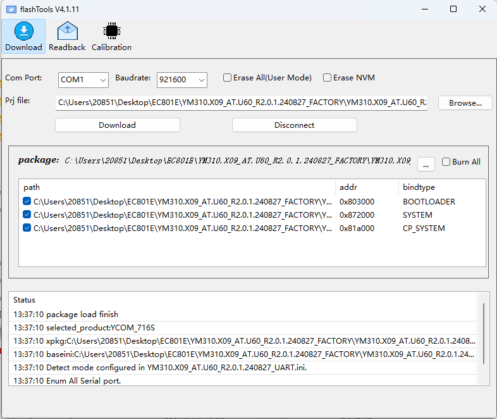Switch to the Readback tool

[x=67, y=36]
